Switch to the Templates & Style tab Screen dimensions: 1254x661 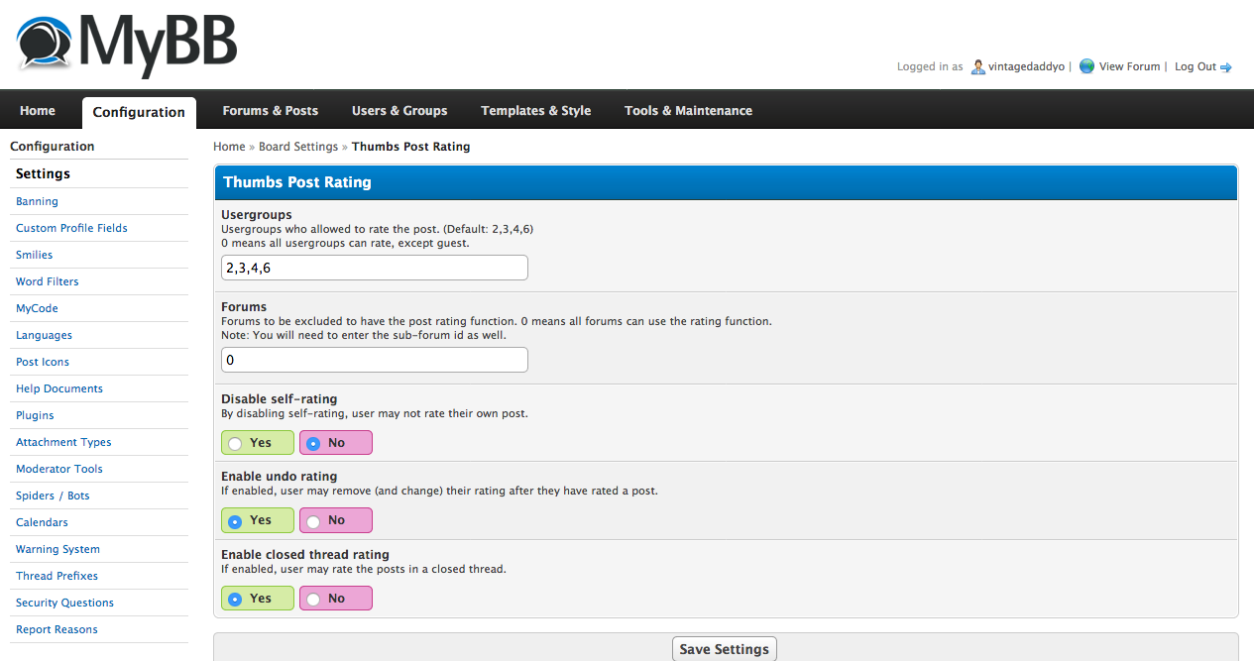(x=535, y=111)
